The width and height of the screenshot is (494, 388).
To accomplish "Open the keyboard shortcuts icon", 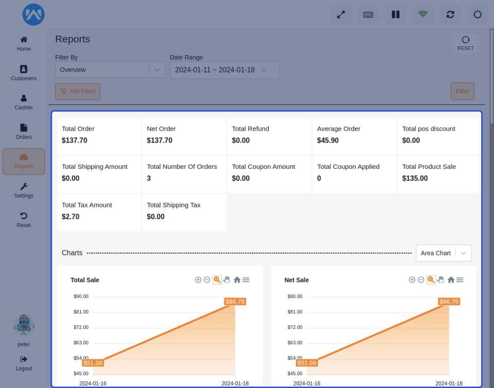I will point(368,14).
